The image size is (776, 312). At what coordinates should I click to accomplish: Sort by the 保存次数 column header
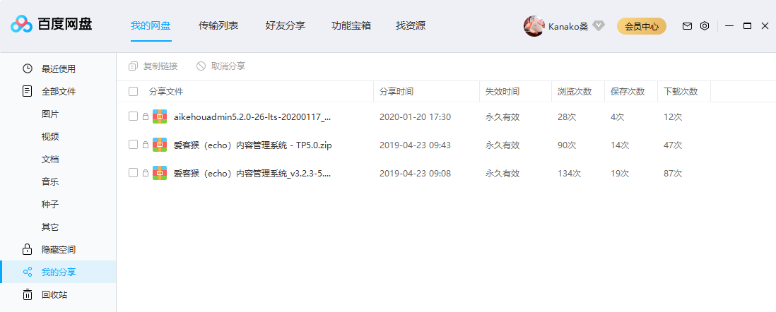pyautogui.click(x=628, y=92)
